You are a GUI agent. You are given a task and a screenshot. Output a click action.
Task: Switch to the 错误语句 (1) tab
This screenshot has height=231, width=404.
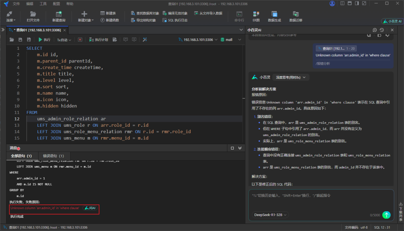[53, 156]
